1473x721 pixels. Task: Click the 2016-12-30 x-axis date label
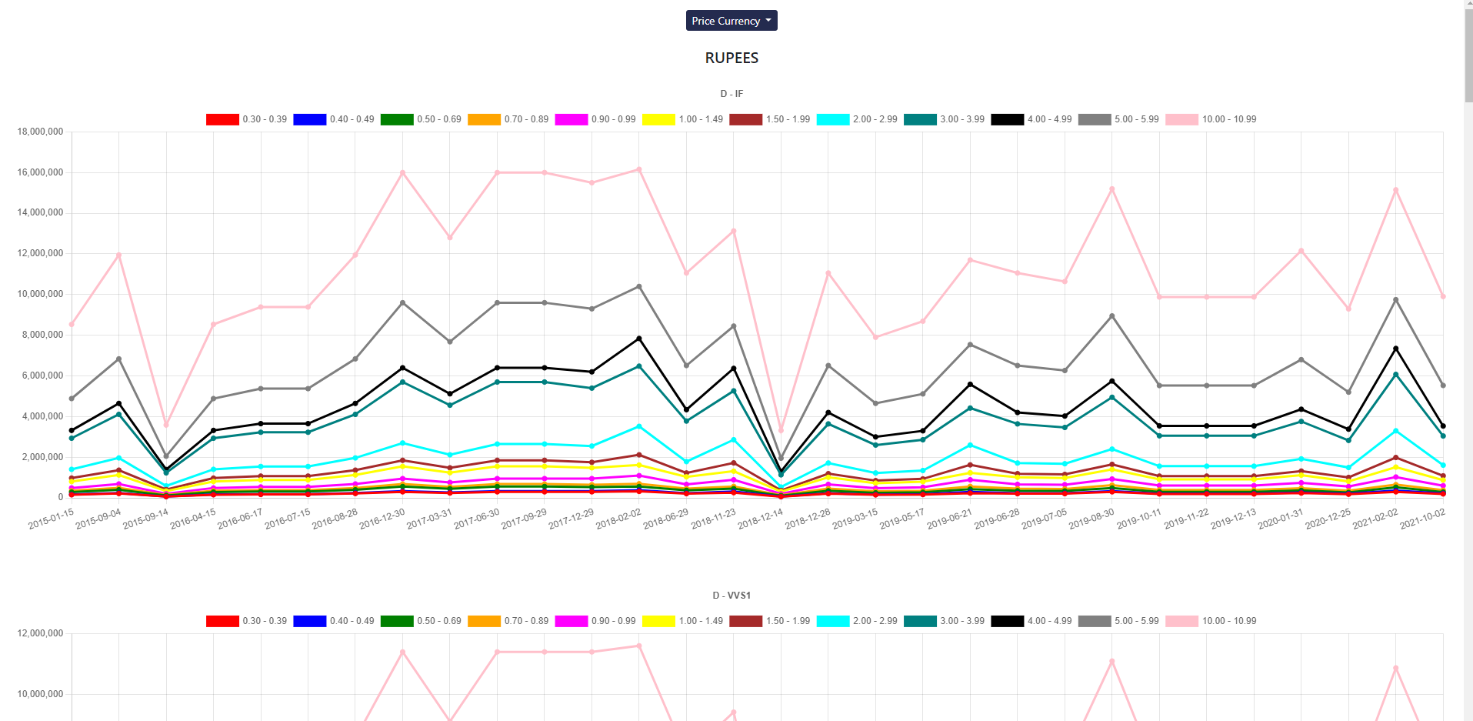point(382,518)
